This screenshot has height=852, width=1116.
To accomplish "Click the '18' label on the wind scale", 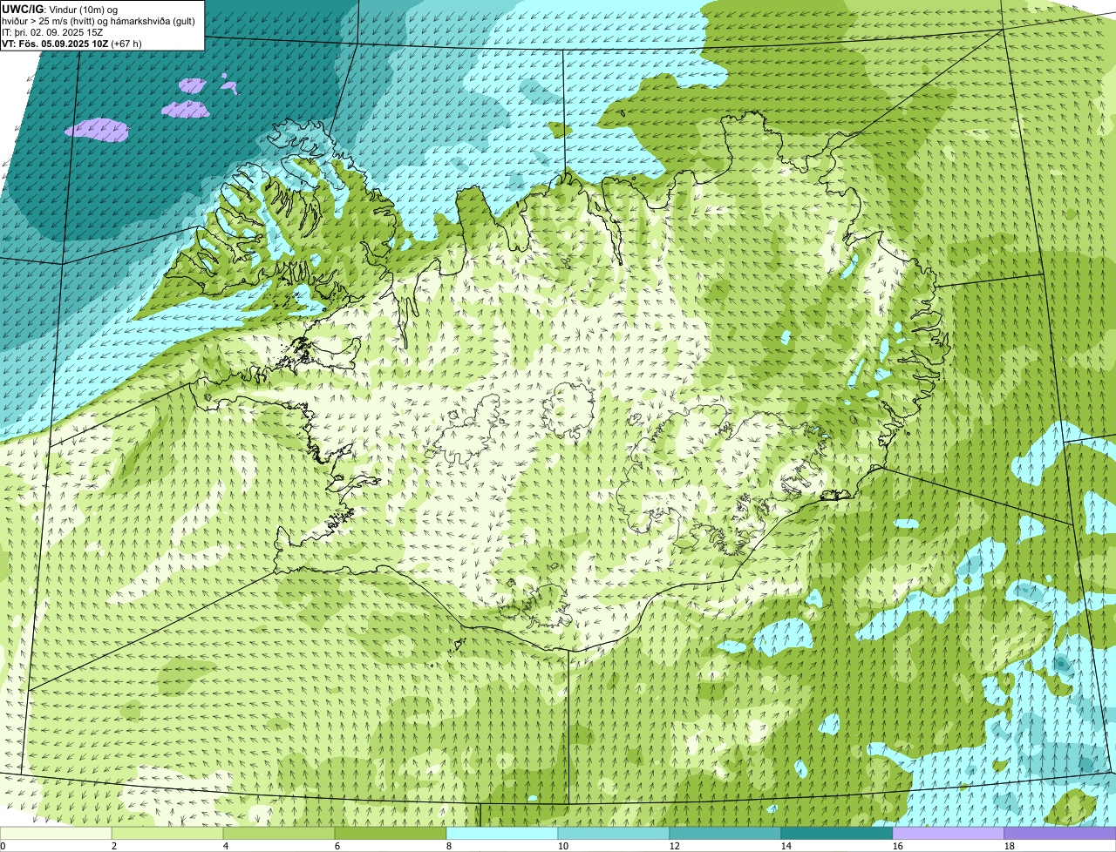I will click(1010, 846).
